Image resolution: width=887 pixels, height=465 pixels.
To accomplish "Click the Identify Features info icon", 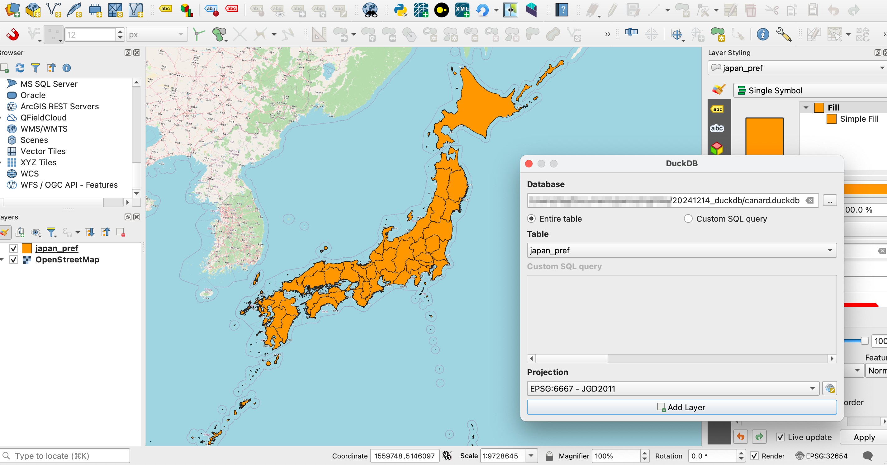I will coord(763,35).
